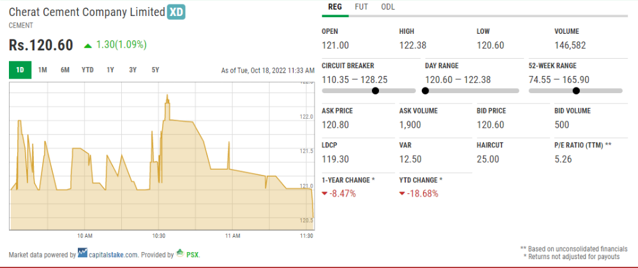
Task: Select the 1M chart range
Action: point(42,70)
